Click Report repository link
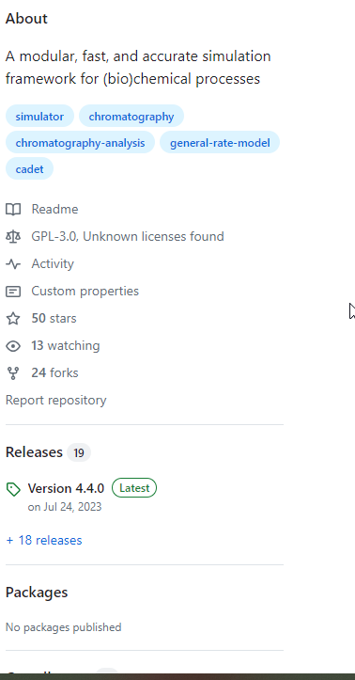355x680 pixels. [x=55, y=401]
